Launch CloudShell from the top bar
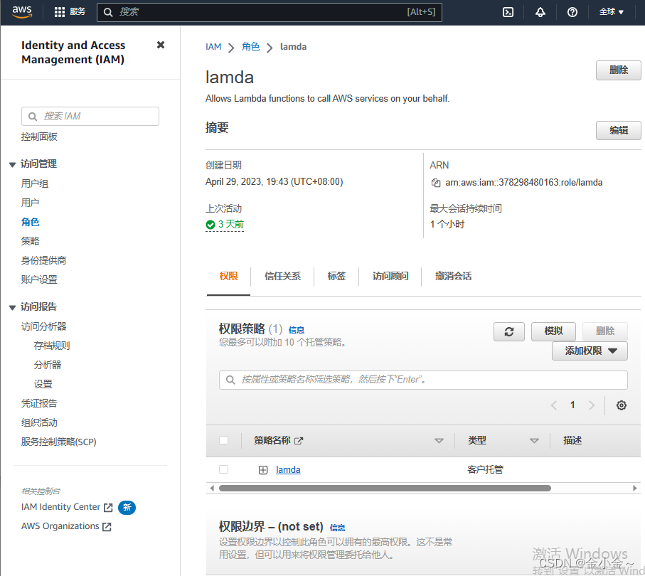Image resolution: width=645 pixels, height=576 pixels. coord(508,12)
